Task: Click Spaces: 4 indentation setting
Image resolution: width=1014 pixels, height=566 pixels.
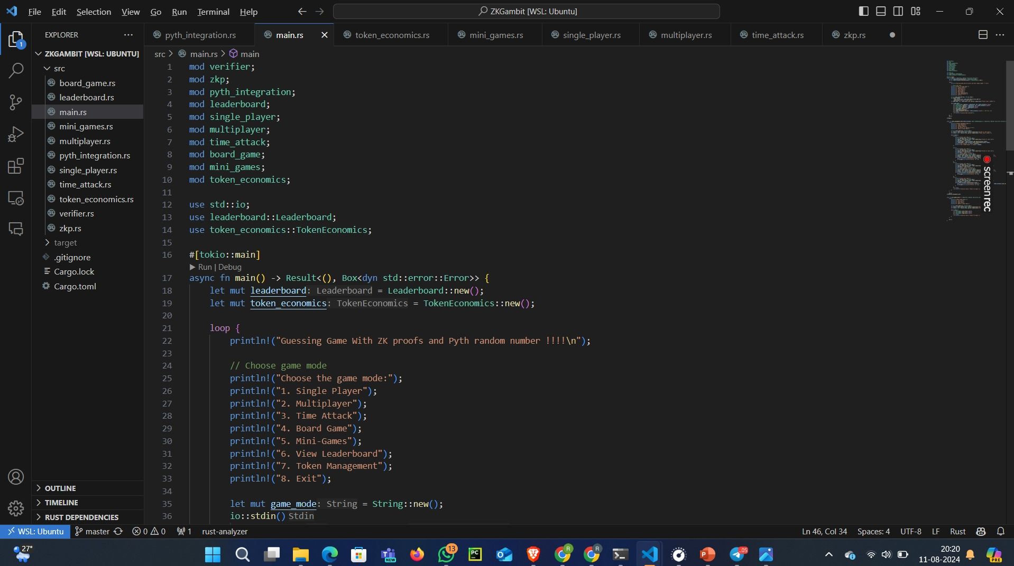Action: [x=873, y=532]
